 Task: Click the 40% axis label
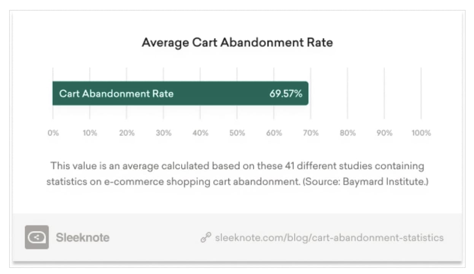click(200, 133)
